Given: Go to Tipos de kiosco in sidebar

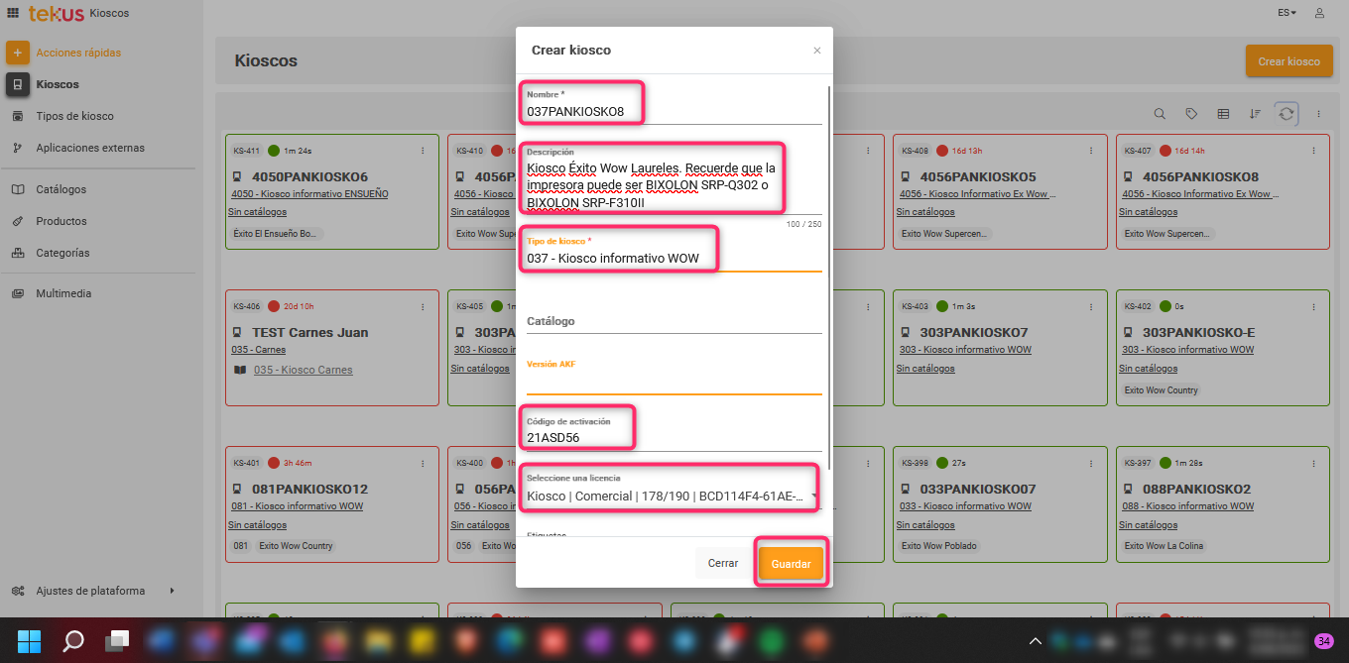Looking at the screenshot, I should click(x=74, y=116).
